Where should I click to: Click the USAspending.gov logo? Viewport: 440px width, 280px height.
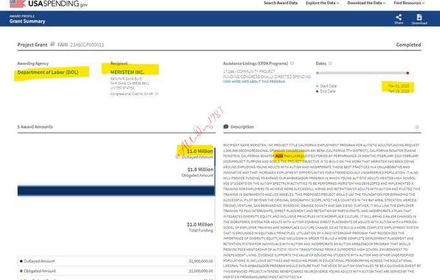(x=39, y=4)
